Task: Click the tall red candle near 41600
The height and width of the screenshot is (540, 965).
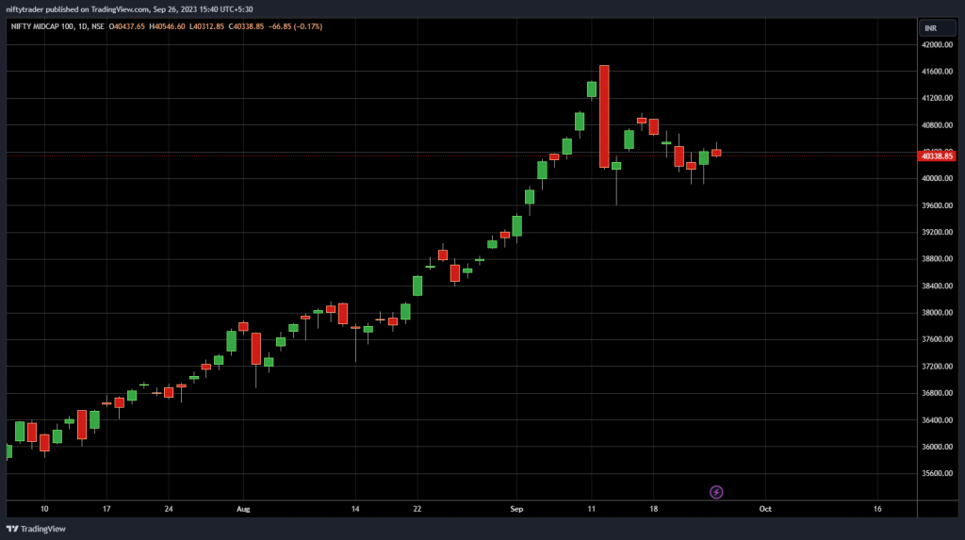Action: 604,116
